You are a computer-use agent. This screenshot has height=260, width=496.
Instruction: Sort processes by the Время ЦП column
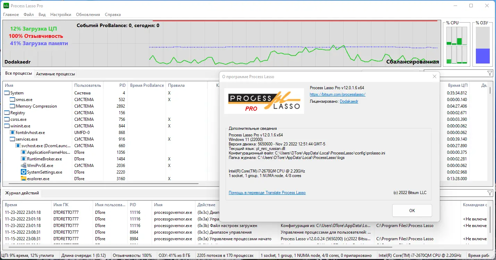[x=458, y=85]
